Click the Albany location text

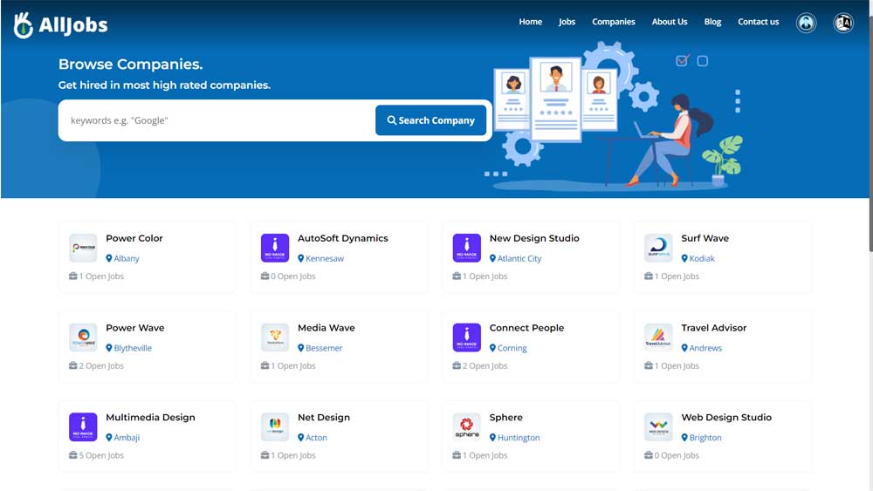coord(127,258)
